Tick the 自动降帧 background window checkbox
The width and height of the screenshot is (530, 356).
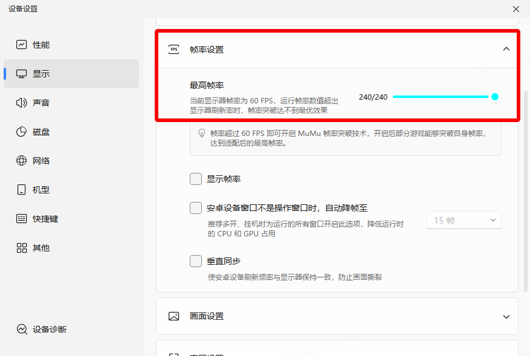tap(196, 208)
